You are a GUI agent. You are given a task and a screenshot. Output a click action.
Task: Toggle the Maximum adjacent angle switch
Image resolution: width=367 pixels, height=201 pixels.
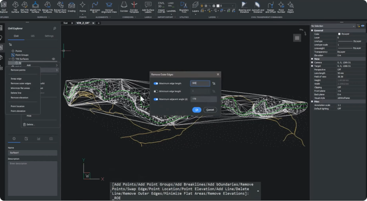click(x=156, y=99)
